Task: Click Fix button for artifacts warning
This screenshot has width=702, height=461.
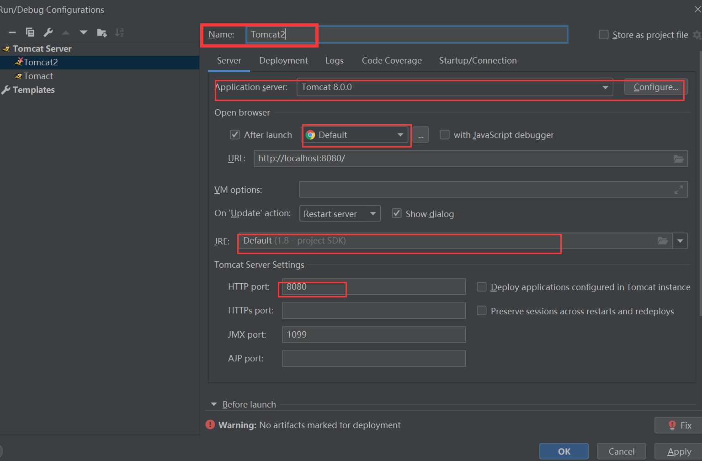Action: [x=680, y=425]
